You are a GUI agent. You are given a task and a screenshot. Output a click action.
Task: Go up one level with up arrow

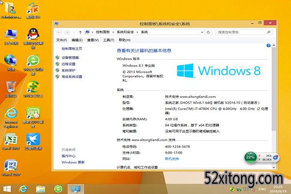pyautogui.click(x=81, y=32)
